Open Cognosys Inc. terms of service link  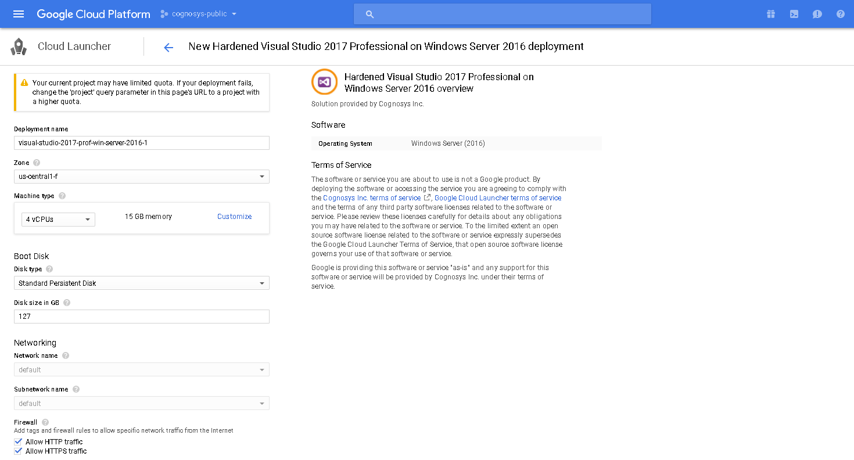click(372, 198)
